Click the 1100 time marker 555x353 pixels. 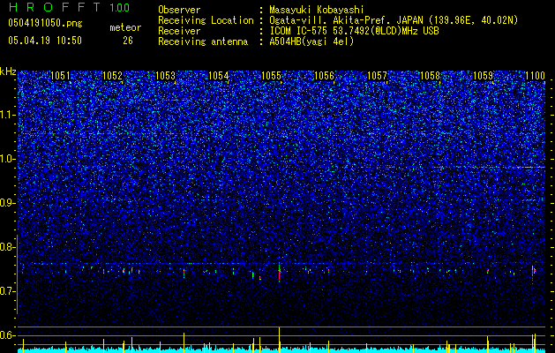[x=536, y=76]
